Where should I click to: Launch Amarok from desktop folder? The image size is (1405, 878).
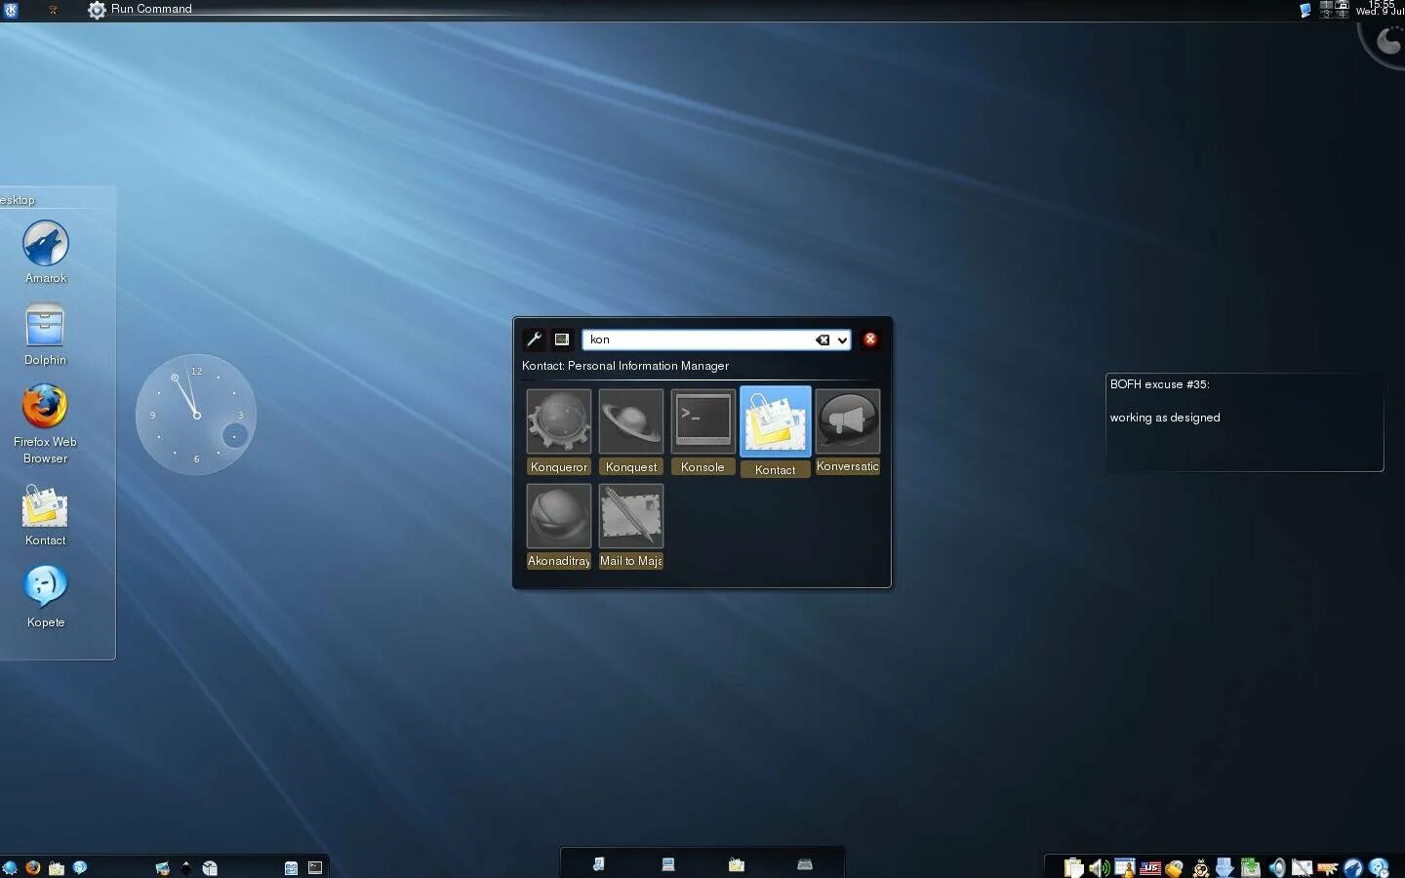46,252
